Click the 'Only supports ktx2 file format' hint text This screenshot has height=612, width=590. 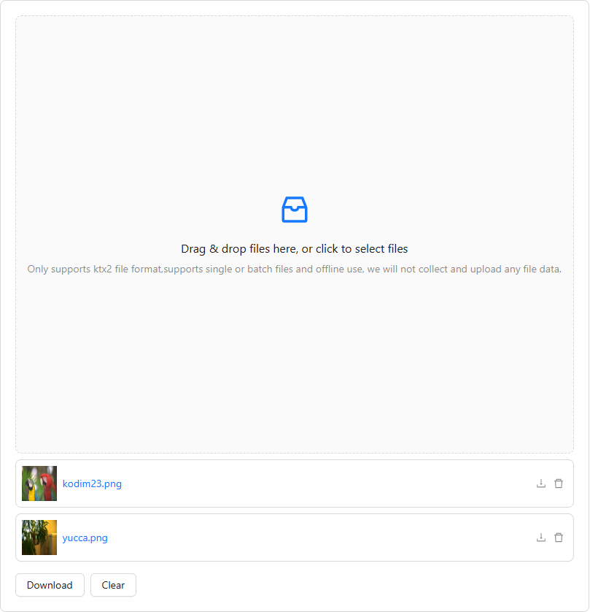294,269
